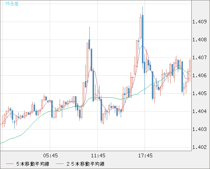Image resolution: width=210 pixels, height=169 pixels.
Task: Click the 1.403 price axis label
Action: click(x=199, y=129)
